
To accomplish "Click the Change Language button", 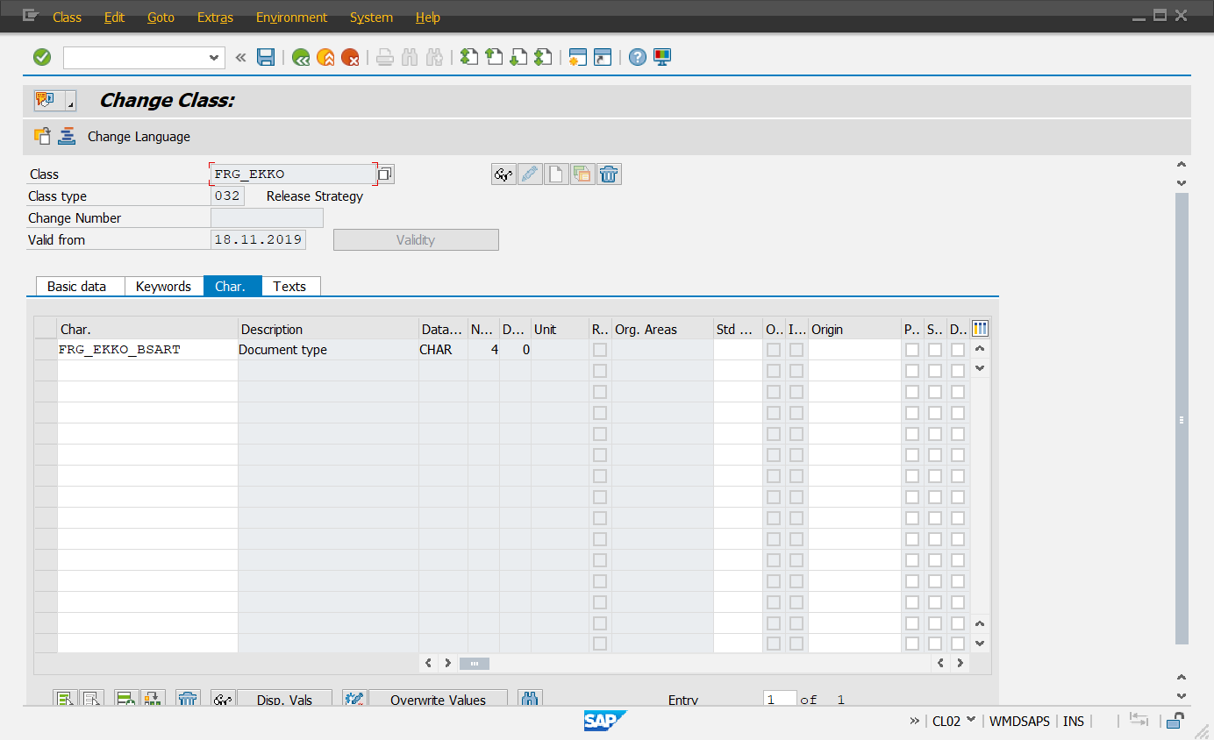I will [x=139, y=137].
